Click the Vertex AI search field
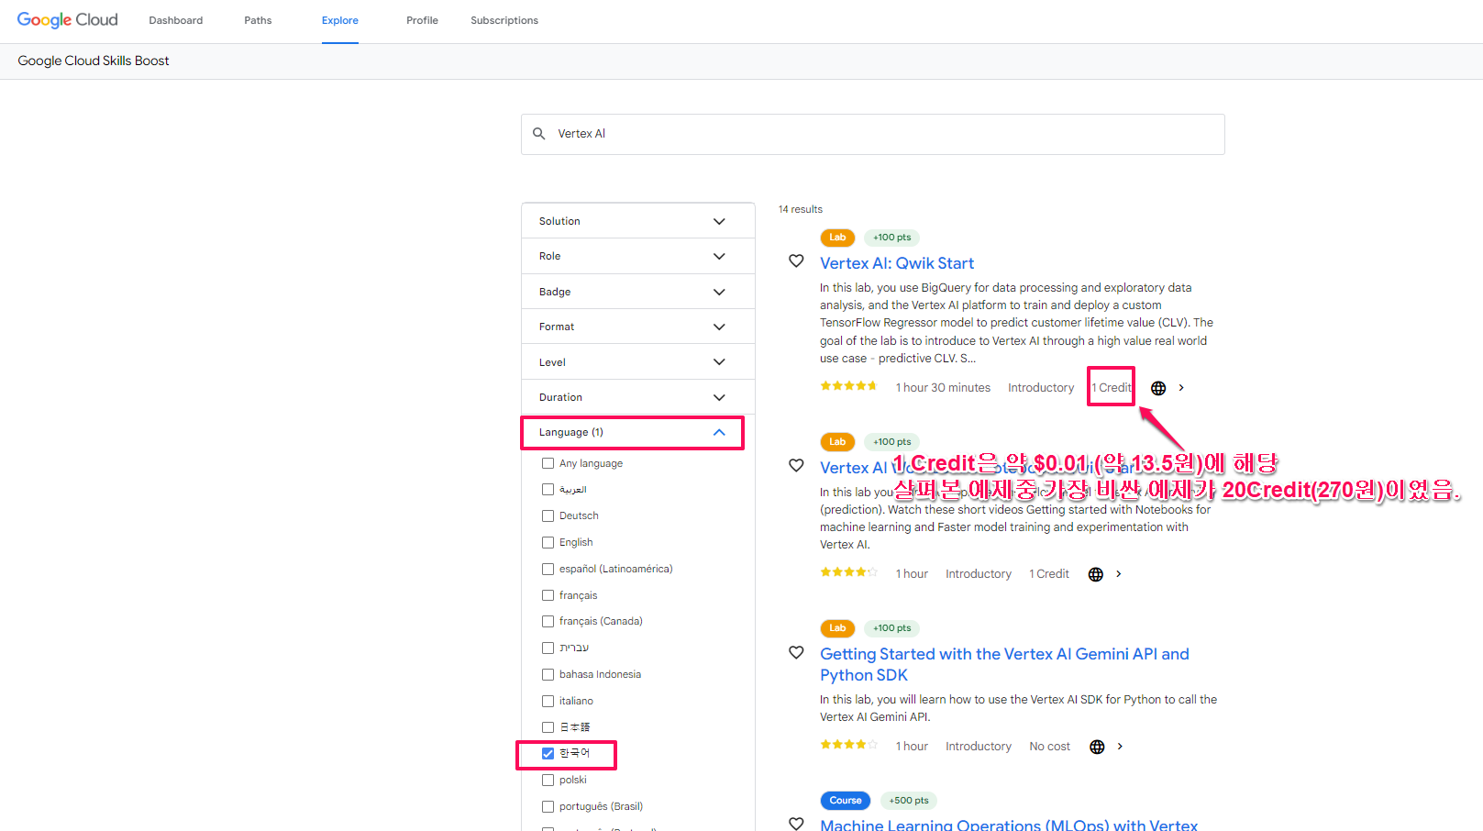Image resolution: width=1483 pixels, height=831 pixels. [873, 134]
